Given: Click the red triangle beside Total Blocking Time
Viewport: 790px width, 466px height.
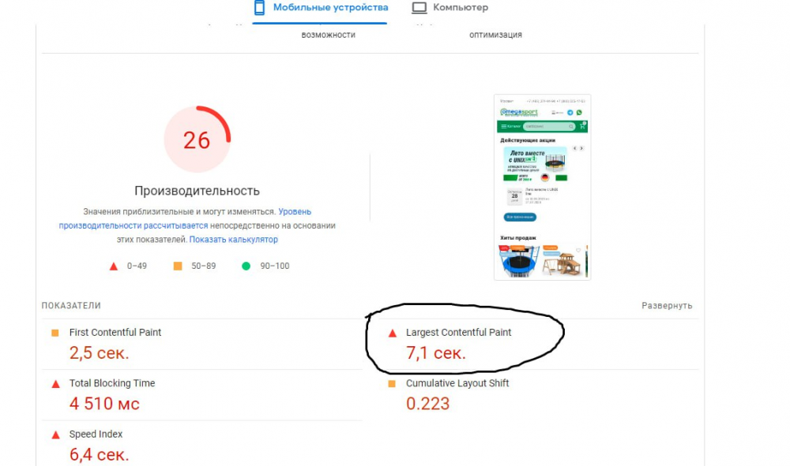Looking at the screenshot, I should (x=55, y=384).
